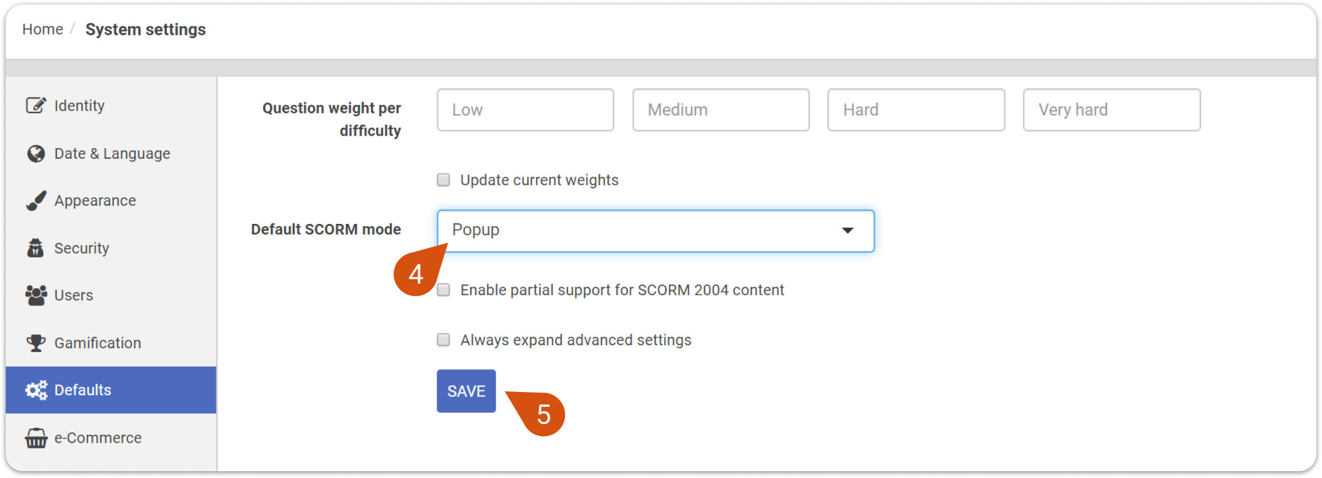Viewport: 1322px width, 478px height.
Task: Click the dropdown arrow beside Popup
Action: pos(847,231)
